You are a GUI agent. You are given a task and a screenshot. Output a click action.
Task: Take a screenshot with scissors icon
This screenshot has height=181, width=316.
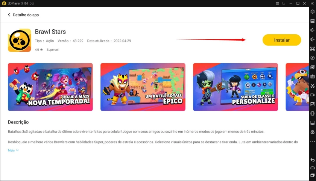312,85
